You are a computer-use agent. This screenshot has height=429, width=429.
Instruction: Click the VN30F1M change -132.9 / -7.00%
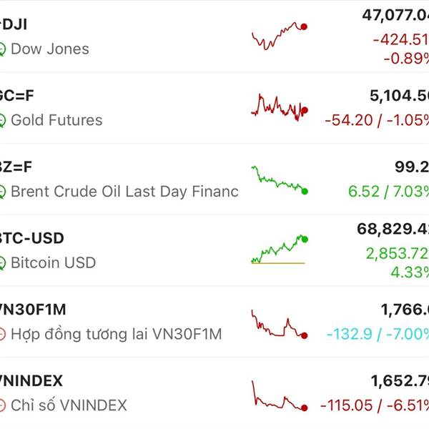[377, 334]
